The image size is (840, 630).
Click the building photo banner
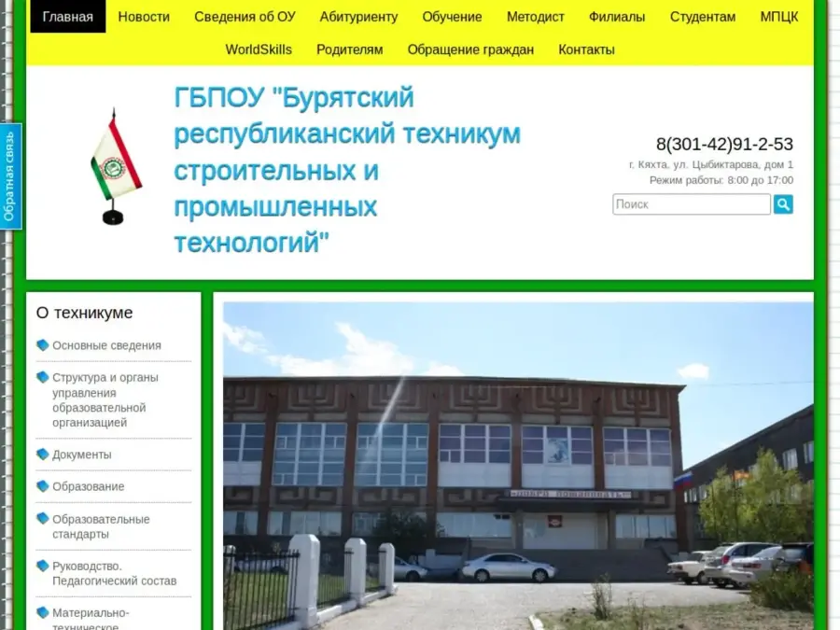(x=518, y=466)
